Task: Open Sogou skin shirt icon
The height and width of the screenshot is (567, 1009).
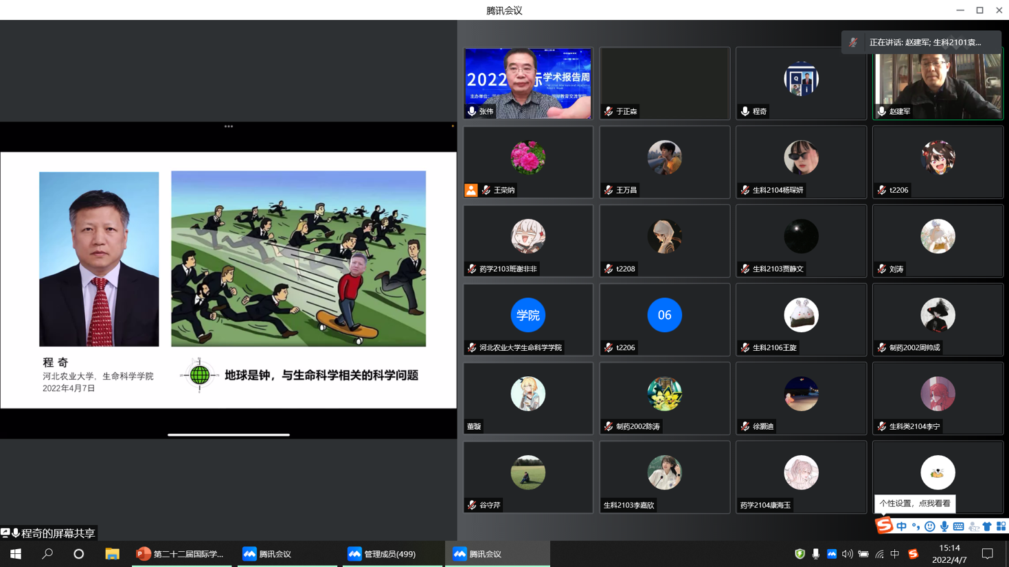Action: 987,526
